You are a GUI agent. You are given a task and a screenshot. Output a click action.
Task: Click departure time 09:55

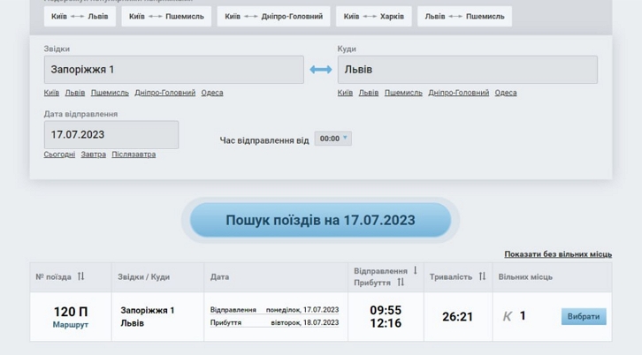[386, 310]
